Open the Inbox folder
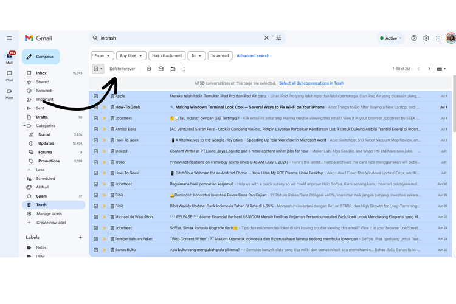The image size is (456, 304). 41,73
